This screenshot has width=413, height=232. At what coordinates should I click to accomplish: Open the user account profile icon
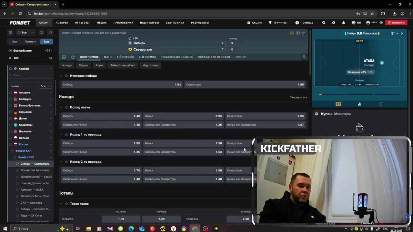pos(368,23)
